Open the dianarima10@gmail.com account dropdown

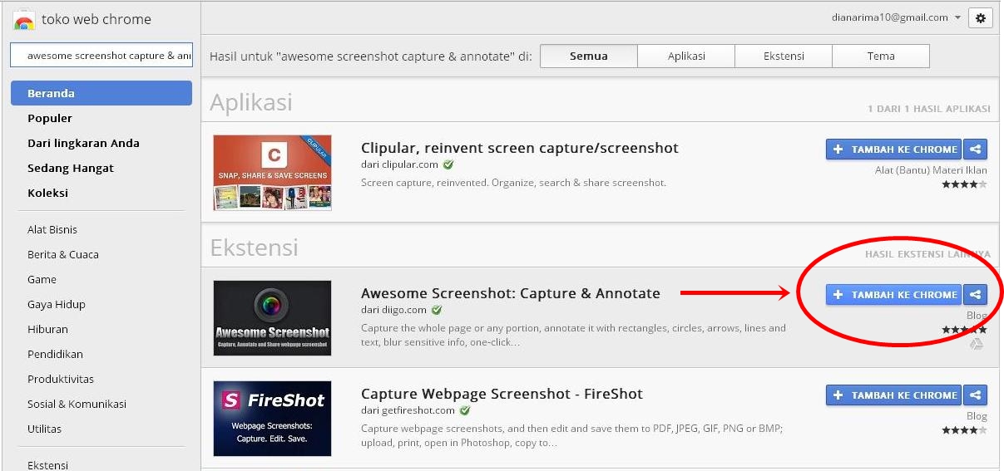pyautogui.click(x=897, y=17)
